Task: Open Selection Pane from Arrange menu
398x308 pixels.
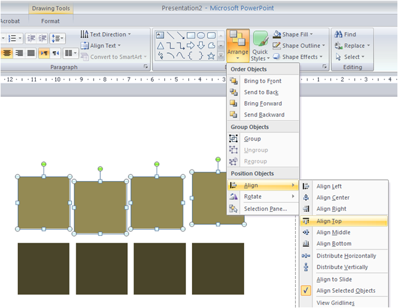Action: (263, 209)
